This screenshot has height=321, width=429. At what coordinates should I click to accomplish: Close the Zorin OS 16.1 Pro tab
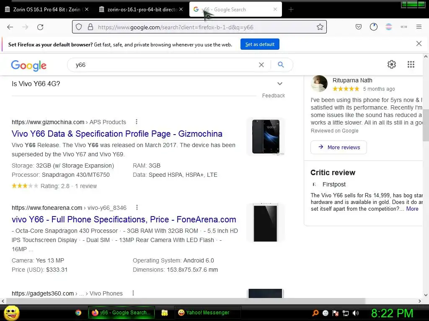tap(87, 9)
